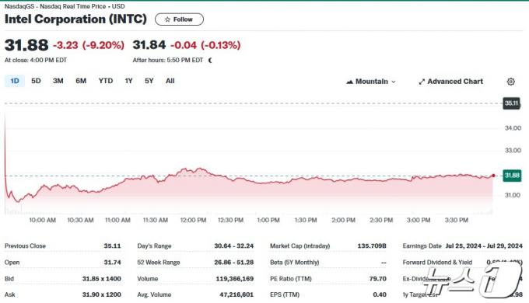Select the YTD range tab

pos(106,81)
